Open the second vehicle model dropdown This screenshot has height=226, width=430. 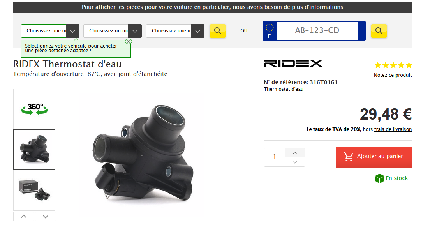tap(113, 31)
